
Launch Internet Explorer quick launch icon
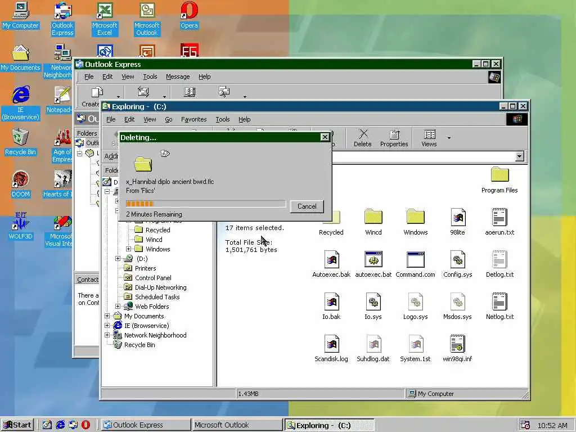60,425
